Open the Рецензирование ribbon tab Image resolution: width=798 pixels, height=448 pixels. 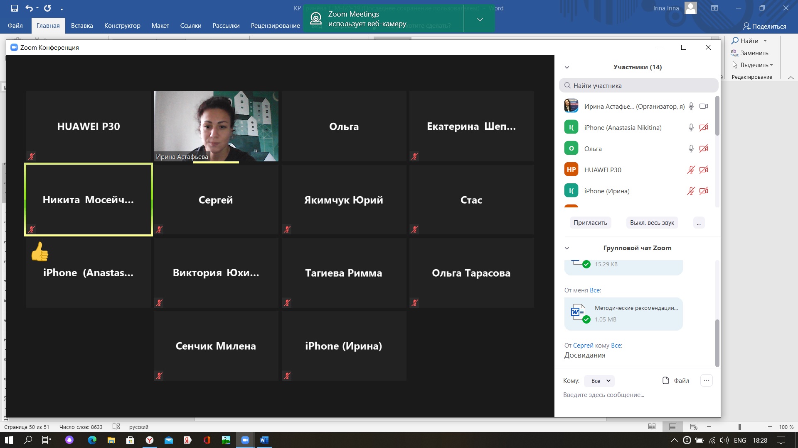coord(275,25)
